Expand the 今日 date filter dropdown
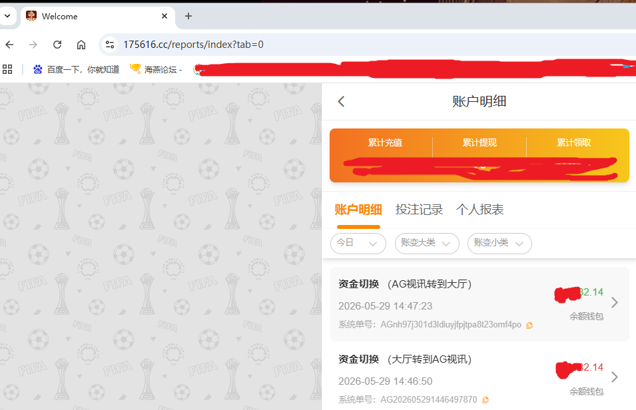636x410 pixels. pos(358,244)
